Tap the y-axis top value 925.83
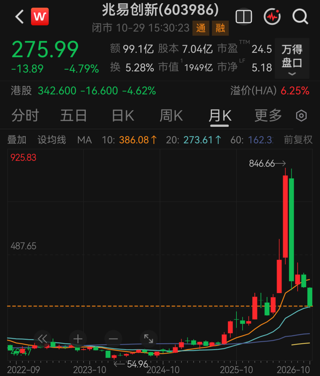Image resolution: width=320 pixels, height=376 pixels. (23, 158)
